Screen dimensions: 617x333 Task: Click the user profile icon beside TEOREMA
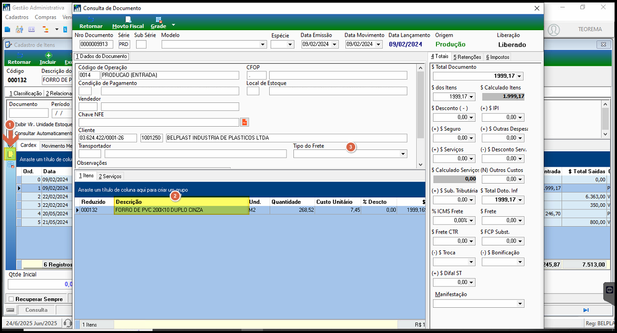[x=553, y=30]
